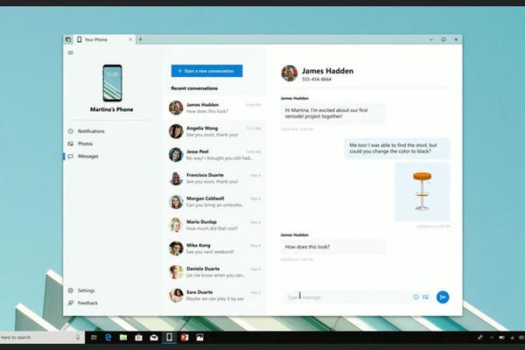Click the Settings gear icon
525x350 pixels.
pos(71,290)
